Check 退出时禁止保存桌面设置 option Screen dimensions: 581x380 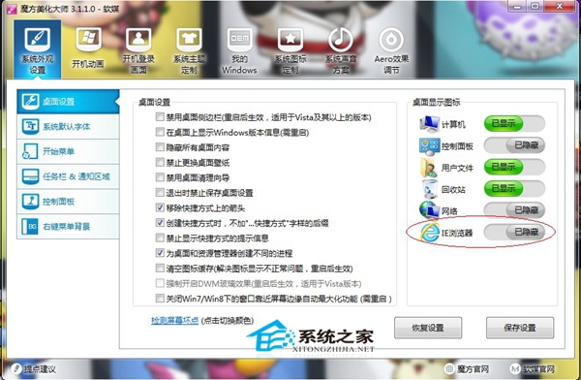(x=160, y=192)
